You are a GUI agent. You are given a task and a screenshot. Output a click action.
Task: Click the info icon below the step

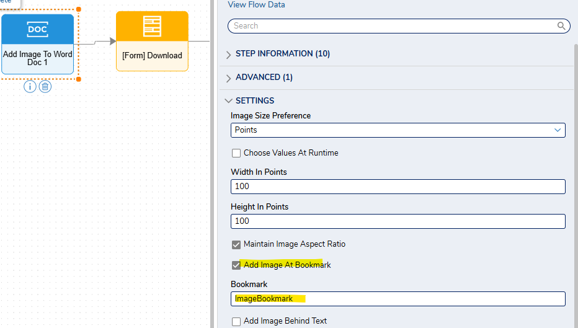click(x=30, y=87)
